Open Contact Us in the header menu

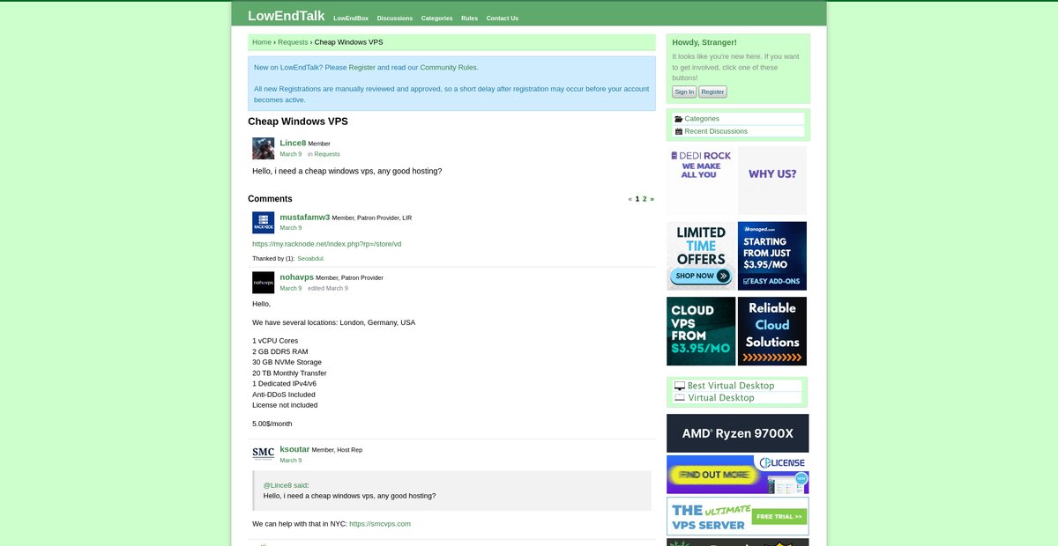(x=503, y=18)
